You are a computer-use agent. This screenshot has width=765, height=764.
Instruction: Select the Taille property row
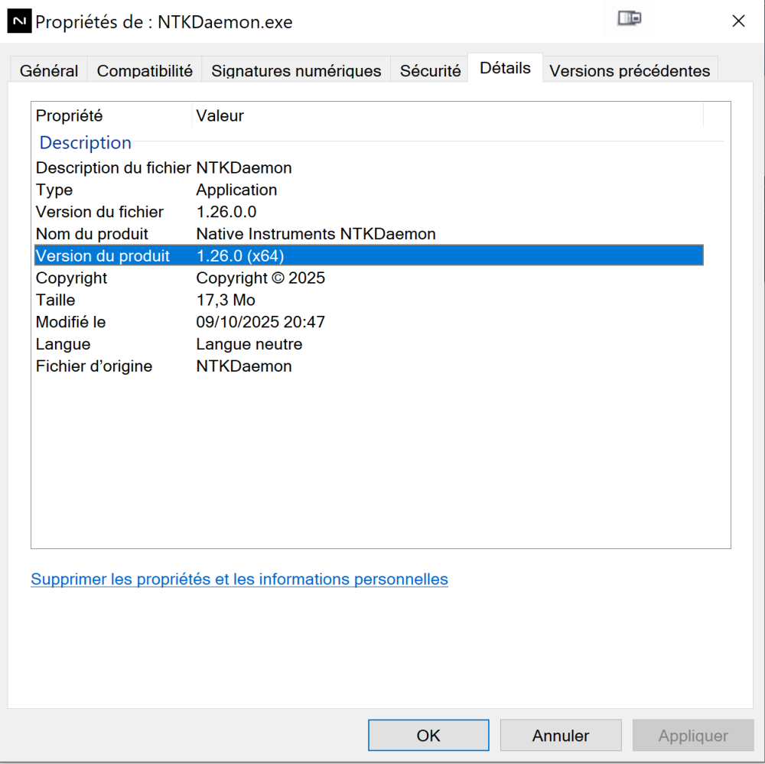coord(369,300)
